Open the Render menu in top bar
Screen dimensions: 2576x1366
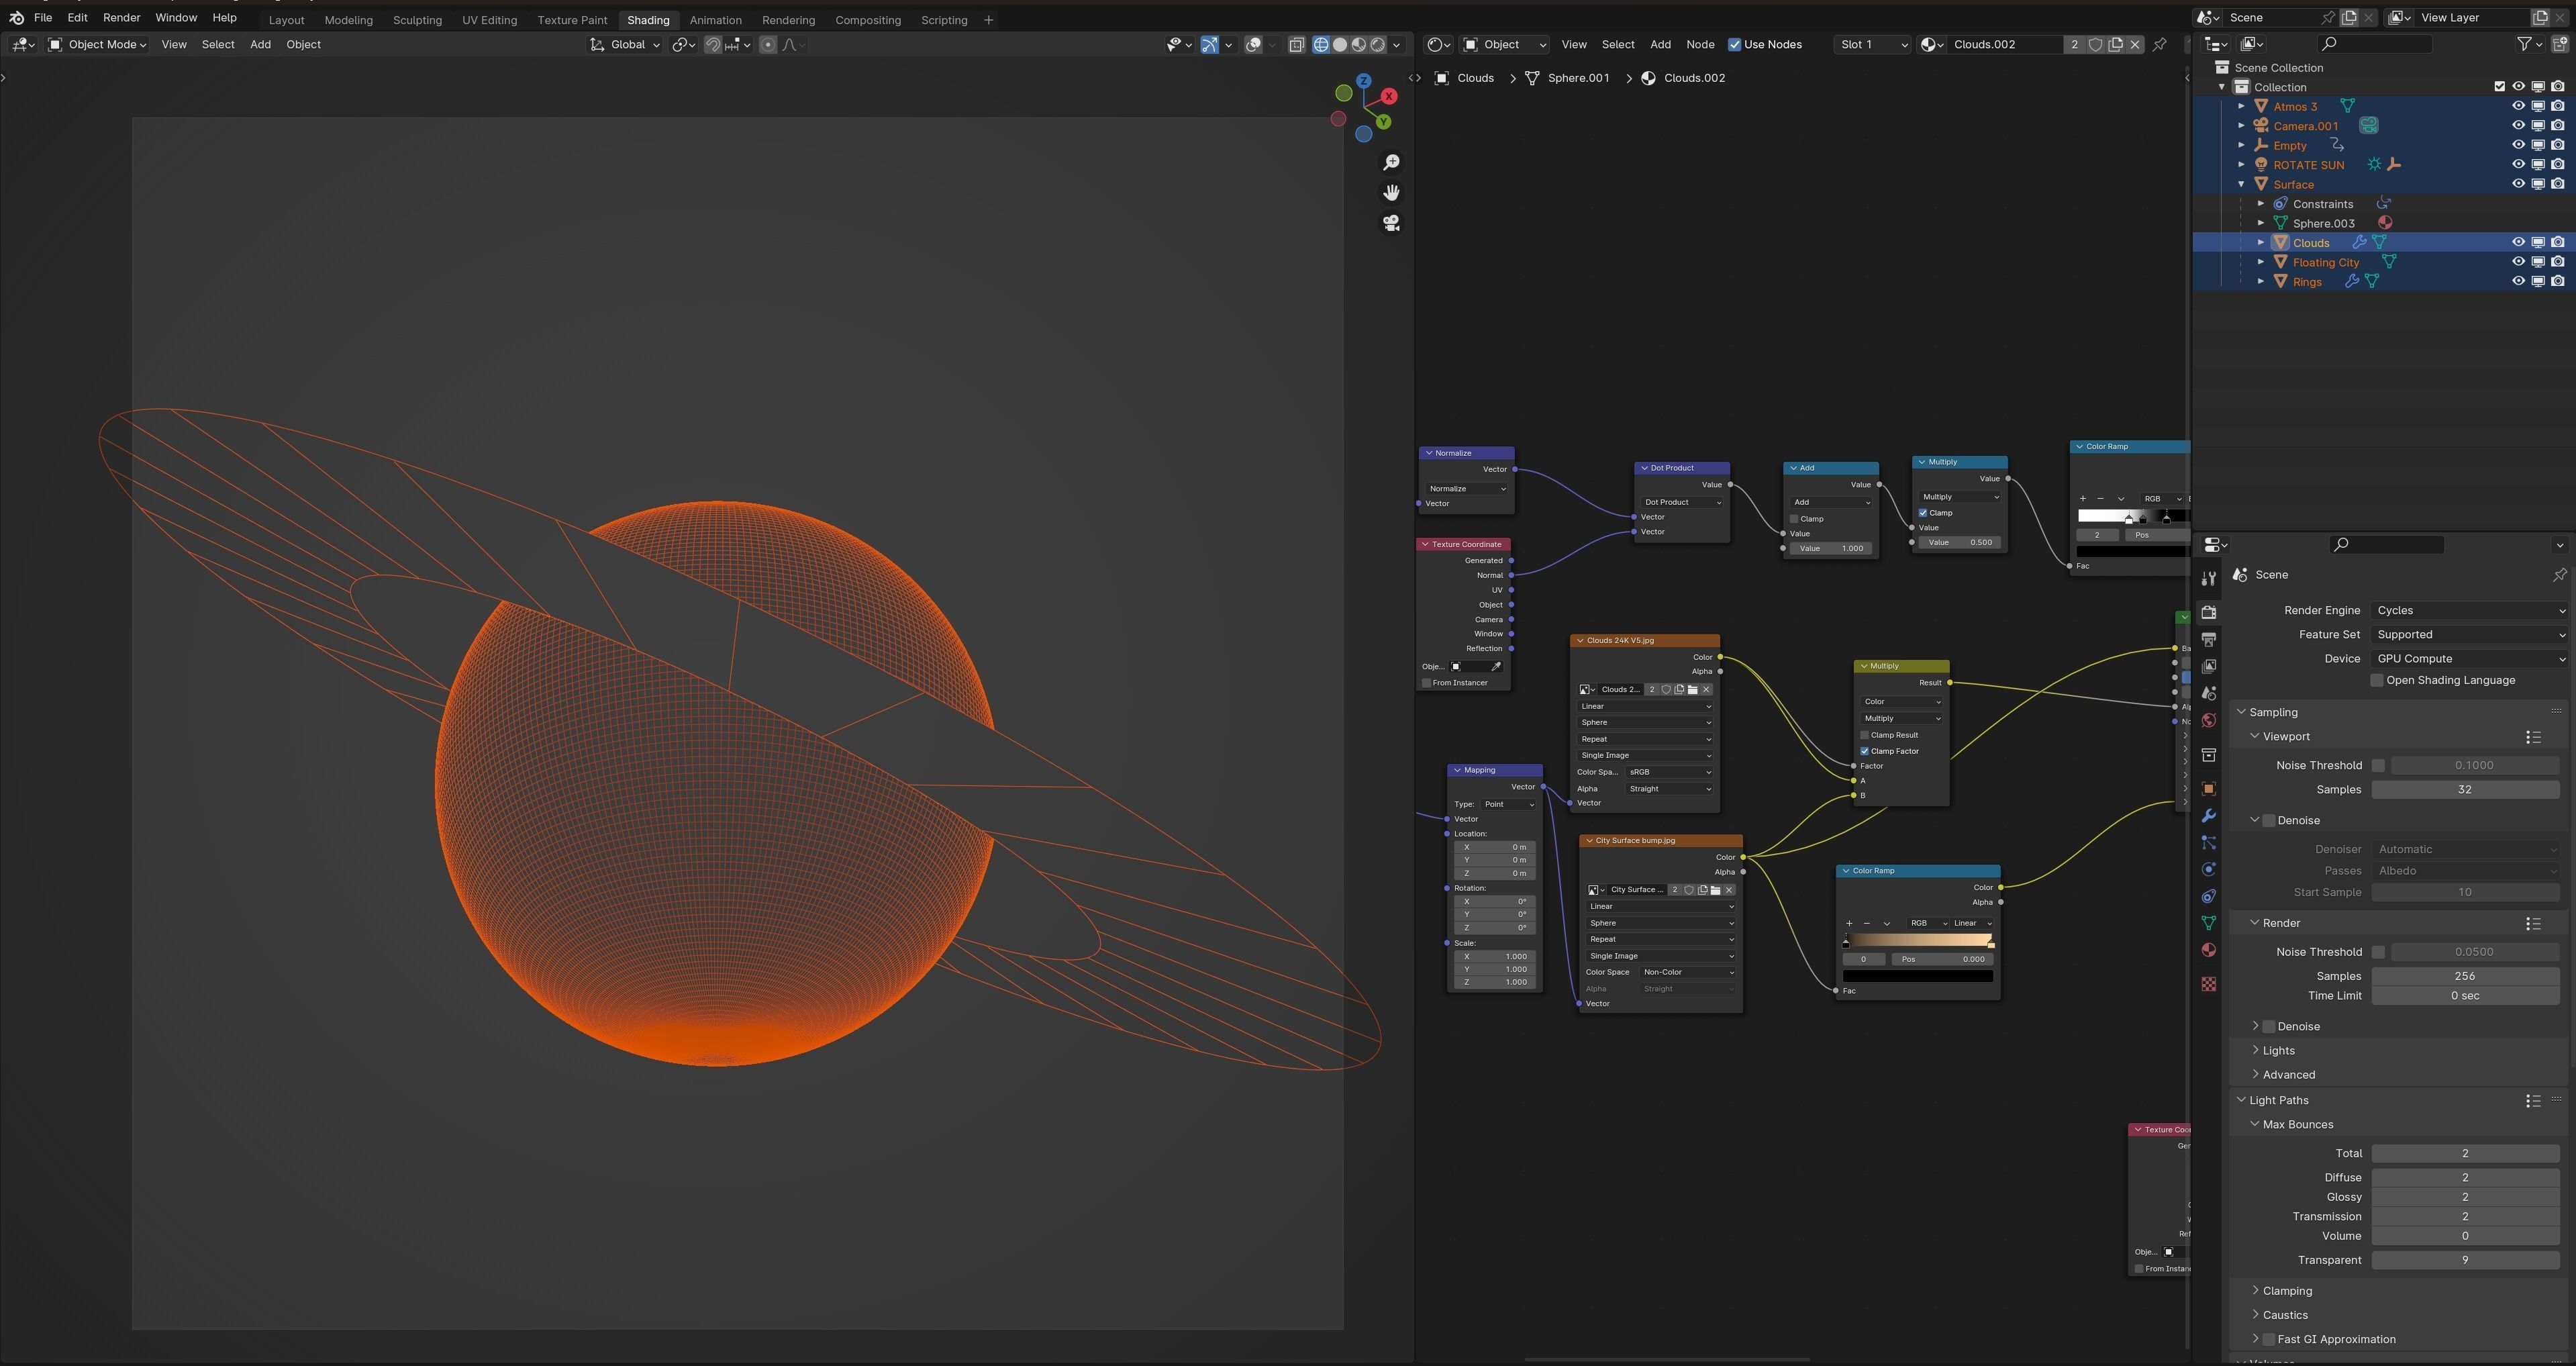[121, 18]
